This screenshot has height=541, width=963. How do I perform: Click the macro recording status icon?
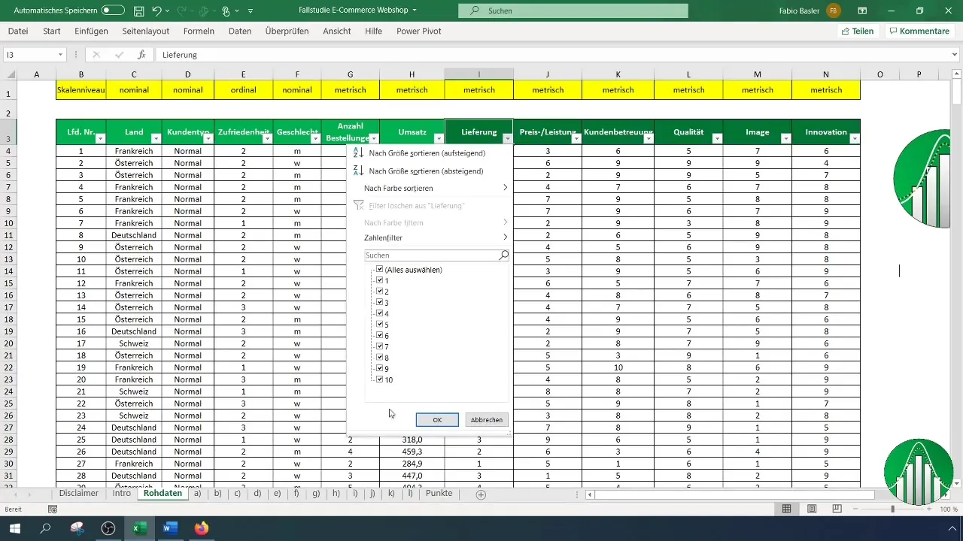click(53, 509)
